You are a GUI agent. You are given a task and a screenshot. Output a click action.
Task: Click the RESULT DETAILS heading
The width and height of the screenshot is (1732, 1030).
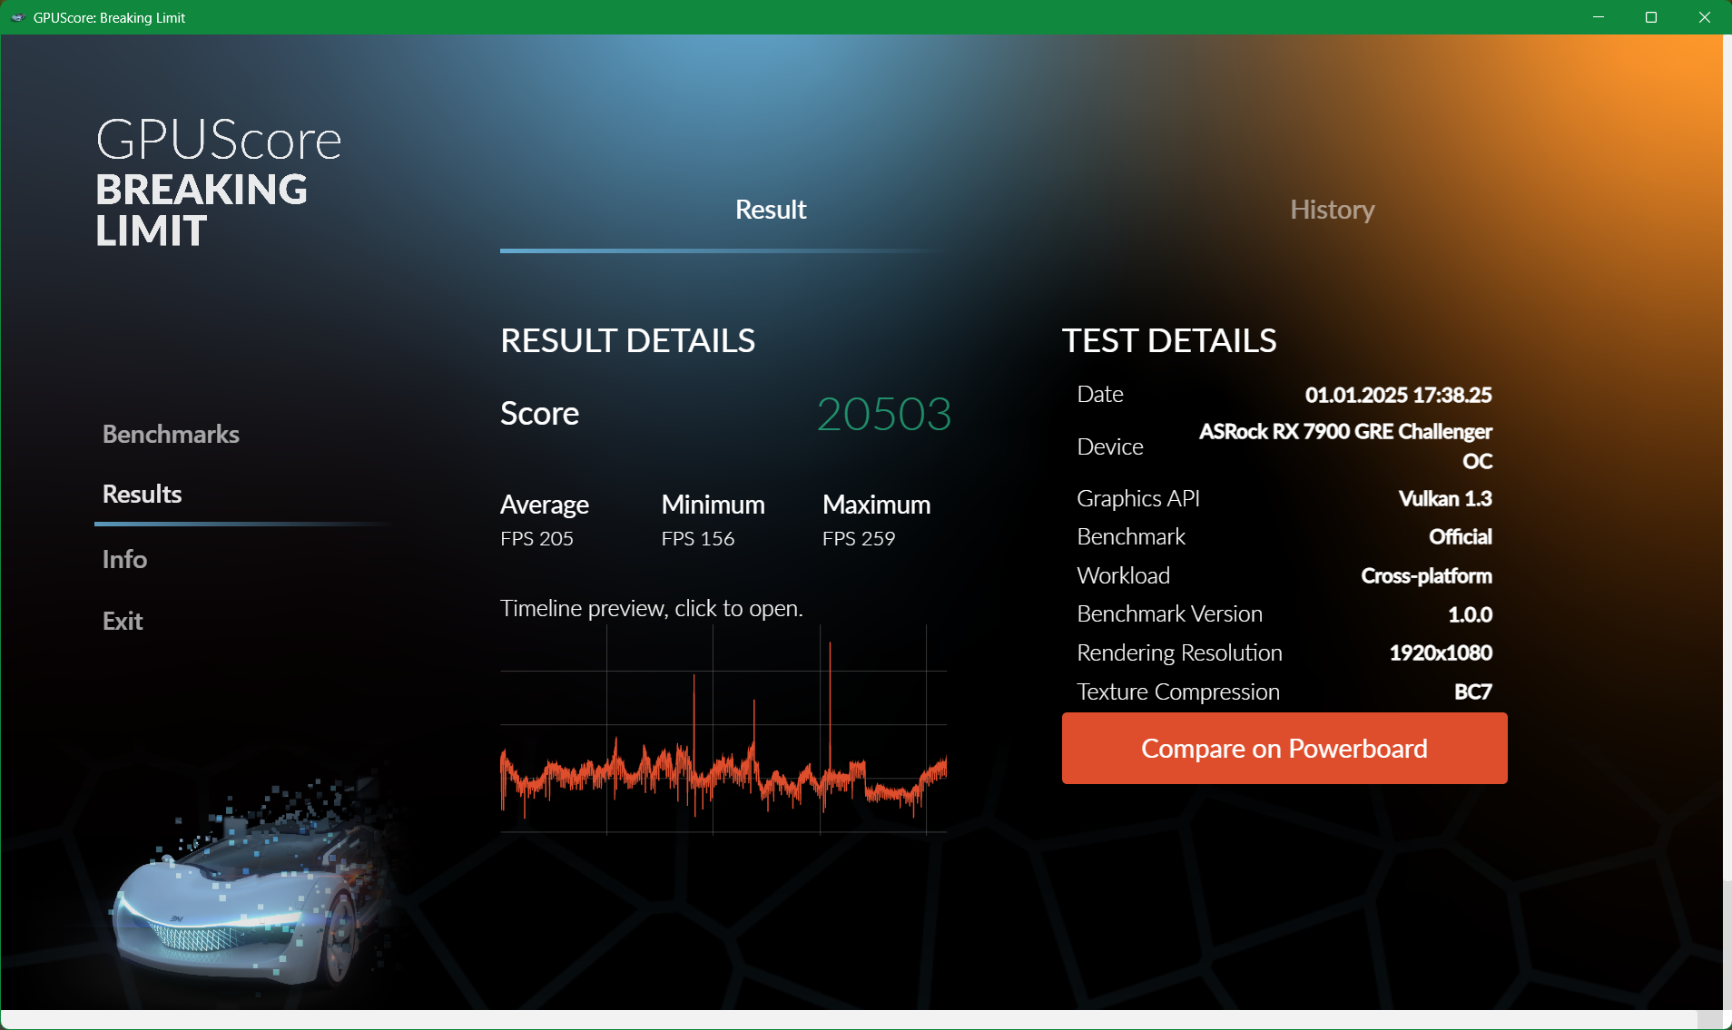coord(627,341)
